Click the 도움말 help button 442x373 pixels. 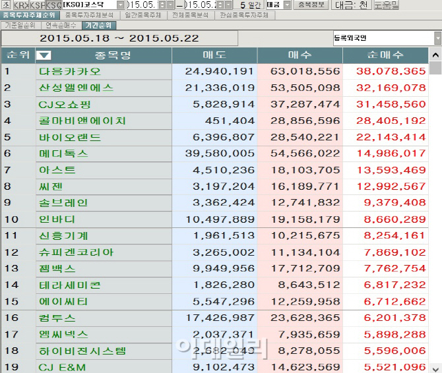click(386, 5)
